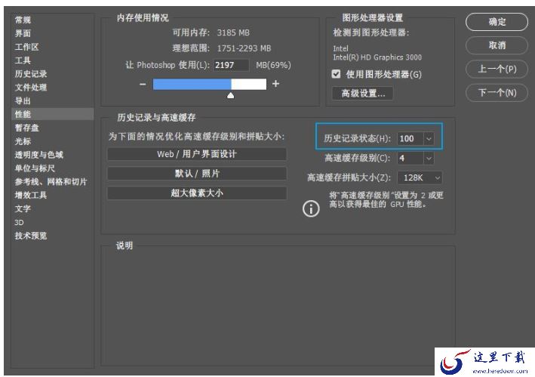Apply the 超大像素大小 cache preset
Screen dimensions: 535x377
[197, 193]
